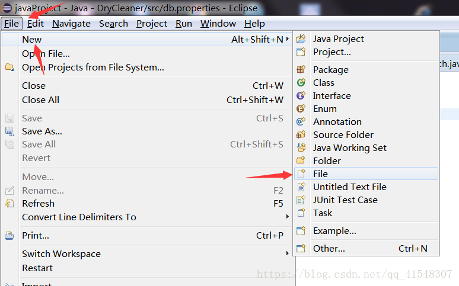Click the Enum icon

pyautogui.click(x=301, y=109)
